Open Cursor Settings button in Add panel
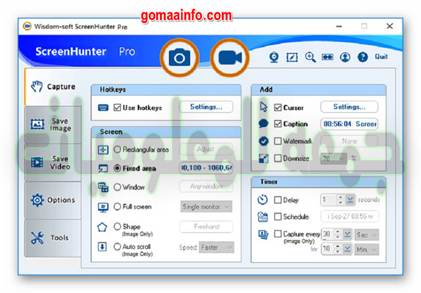421x293 pixels. [349, 107]
